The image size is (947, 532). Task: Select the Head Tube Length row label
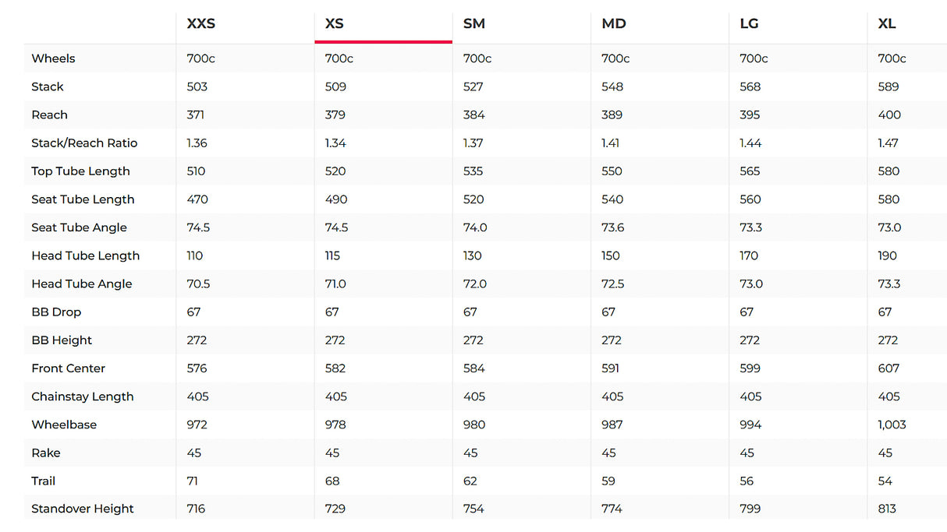(85, 255)
